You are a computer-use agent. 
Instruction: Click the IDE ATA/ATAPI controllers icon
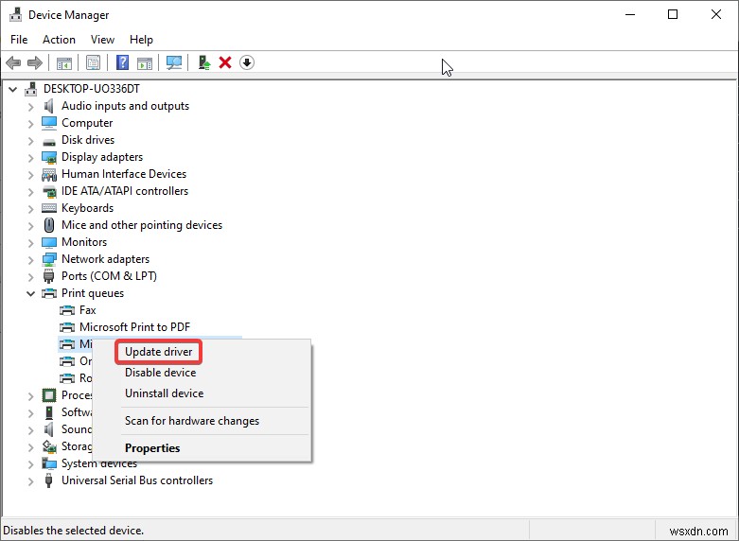tap(49, 192)
